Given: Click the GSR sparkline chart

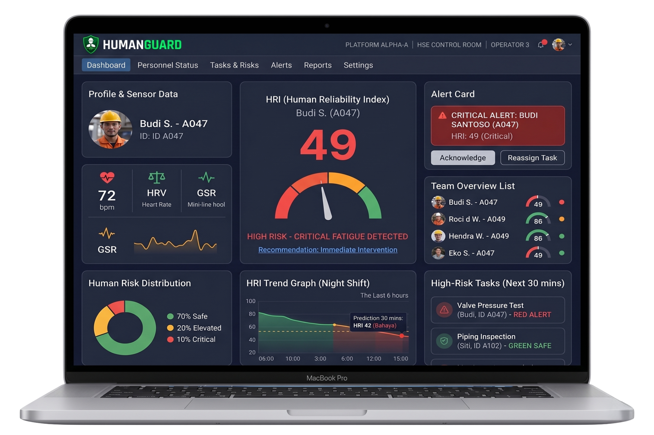Looking at the screenshot, I should tap(175, 241).
